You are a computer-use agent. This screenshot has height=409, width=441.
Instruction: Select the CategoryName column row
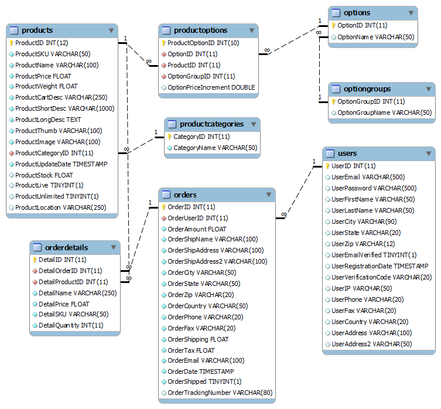pyautogui.click(x=215, y=148)
